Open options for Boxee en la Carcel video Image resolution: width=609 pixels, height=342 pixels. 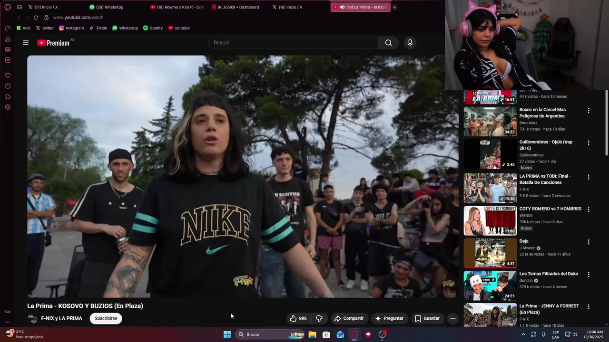click(x=589, y=111)
